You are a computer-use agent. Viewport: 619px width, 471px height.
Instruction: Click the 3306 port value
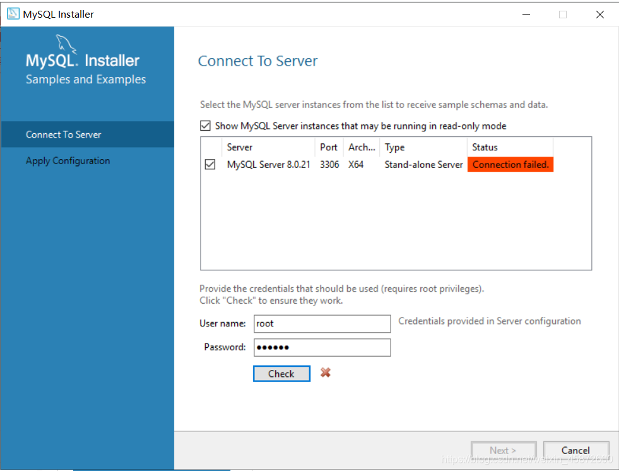tap(329, 164)
